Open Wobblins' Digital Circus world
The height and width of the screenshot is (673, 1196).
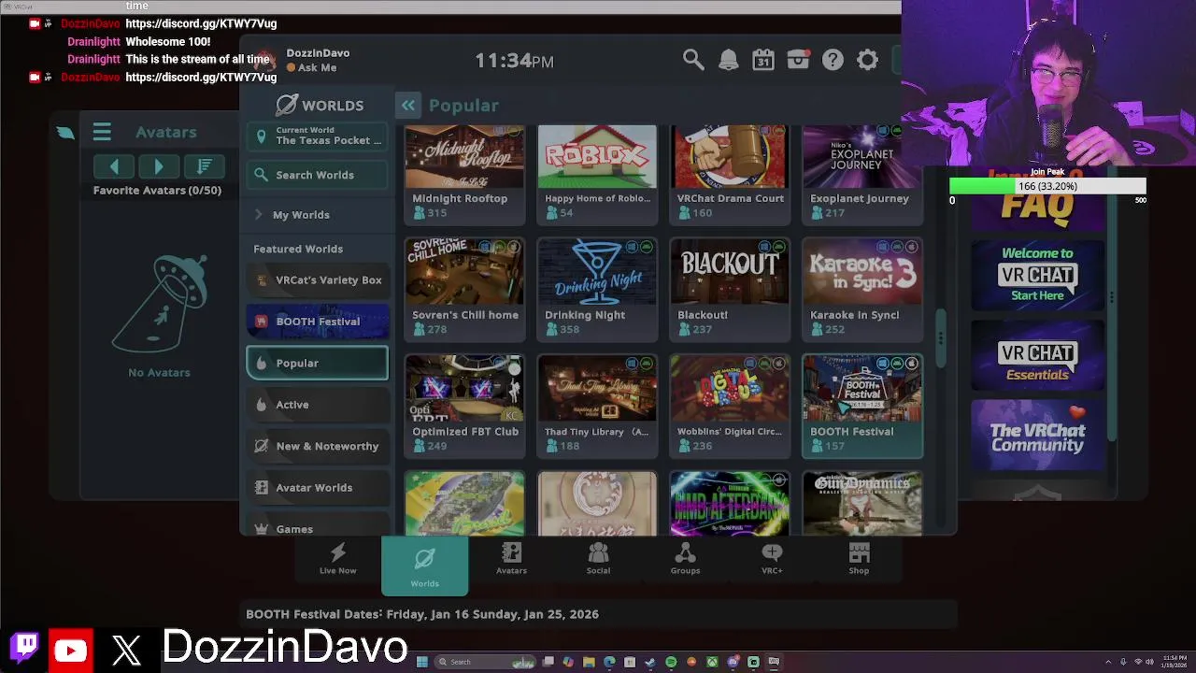pos(730,406)
